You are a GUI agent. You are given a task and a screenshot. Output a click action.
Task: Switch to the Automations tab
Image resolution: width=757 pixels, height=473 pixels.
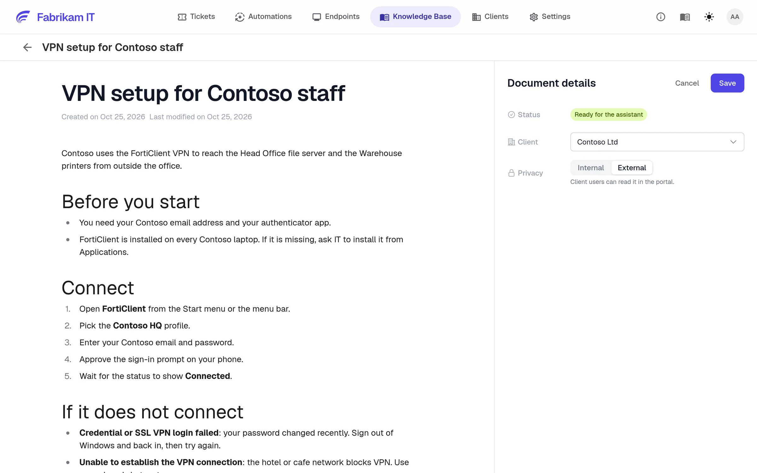[x=263, y=17]
